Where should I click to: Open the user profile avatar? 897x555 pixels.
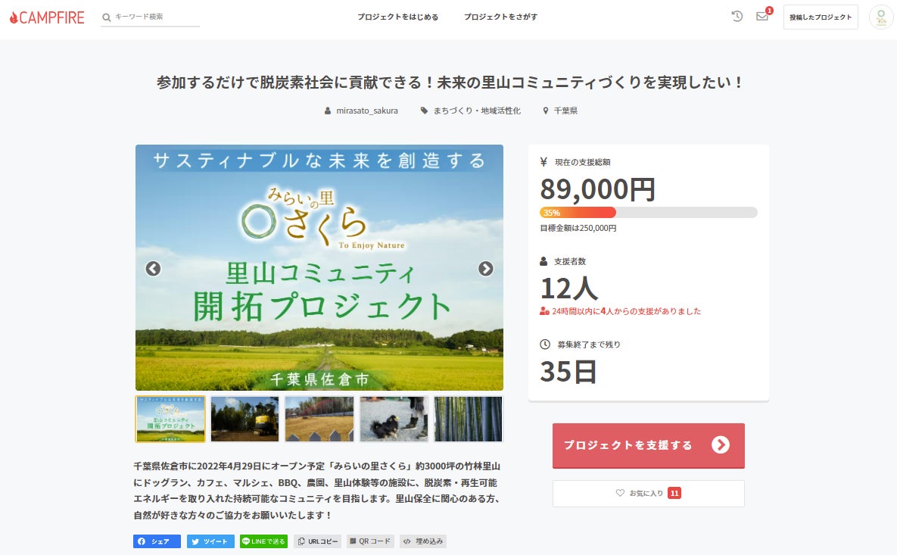[x=880, y=17]
